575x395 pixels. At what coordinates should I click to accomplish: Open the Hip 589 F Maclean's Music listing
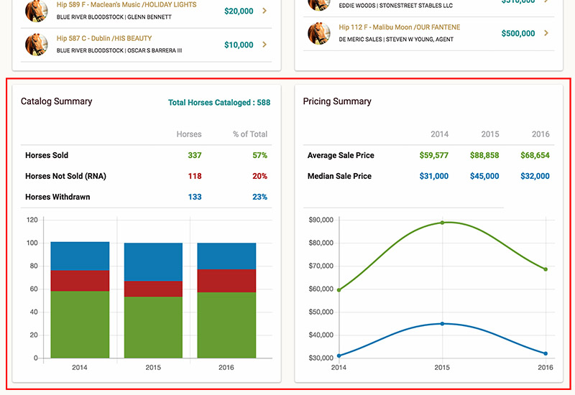126,5
